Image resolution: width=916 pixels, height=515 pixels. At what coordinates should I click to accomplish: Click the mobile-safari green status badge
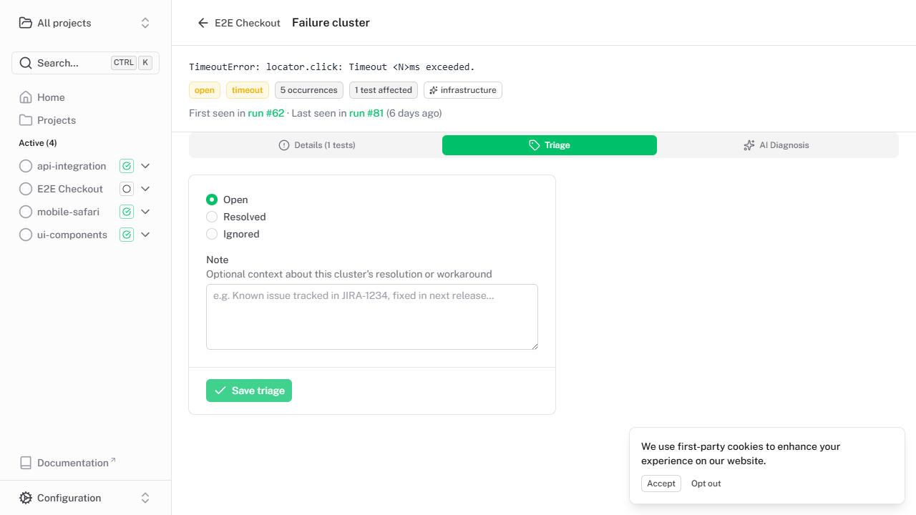(x=127, y=212)
